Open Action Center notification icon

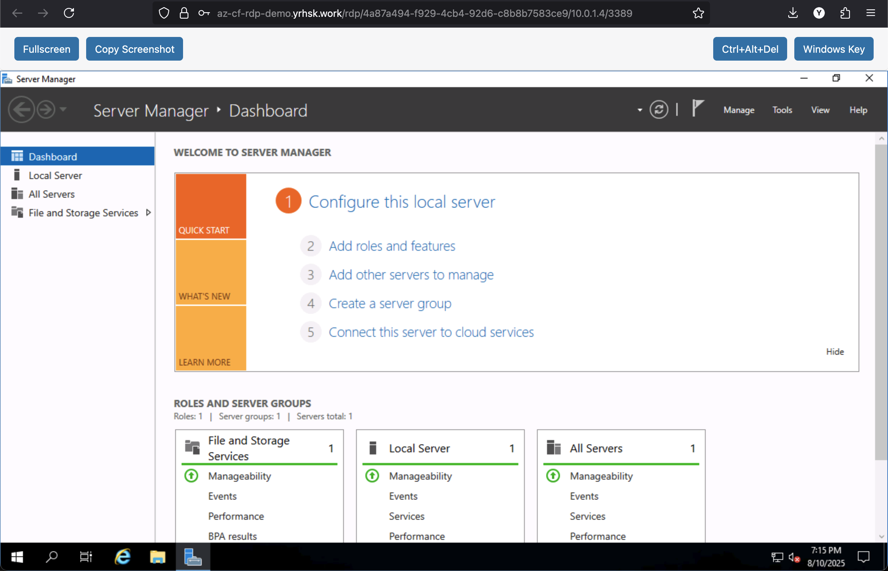(x=864, y=557)
